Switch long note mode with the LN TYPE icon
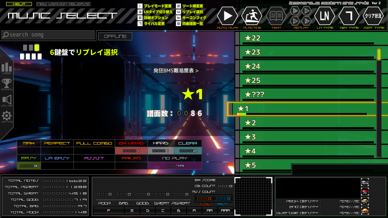 (324, 15)
